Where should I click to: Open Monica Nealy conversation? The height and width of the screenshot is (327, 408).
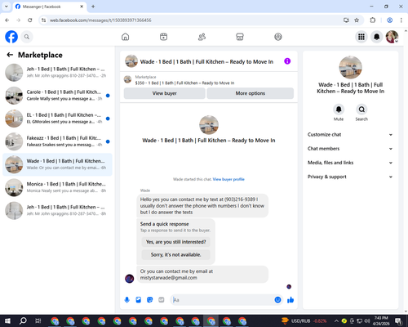click(57, 187)
